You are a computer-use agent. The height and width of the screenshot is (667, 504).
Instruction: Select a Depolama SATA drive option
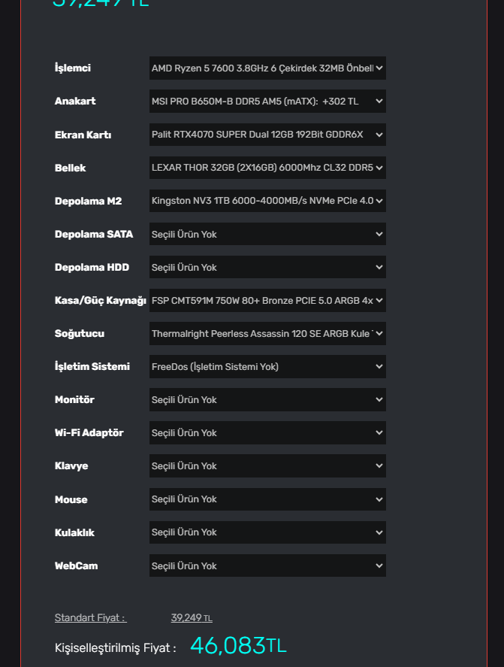267,234
